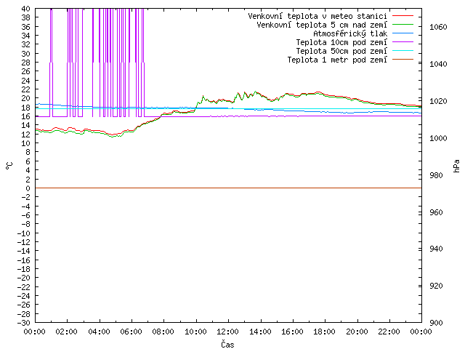The image size is (465, 349).
Task: Click the right axis unit label 'hPa'
Action: [x=456, y=166]
